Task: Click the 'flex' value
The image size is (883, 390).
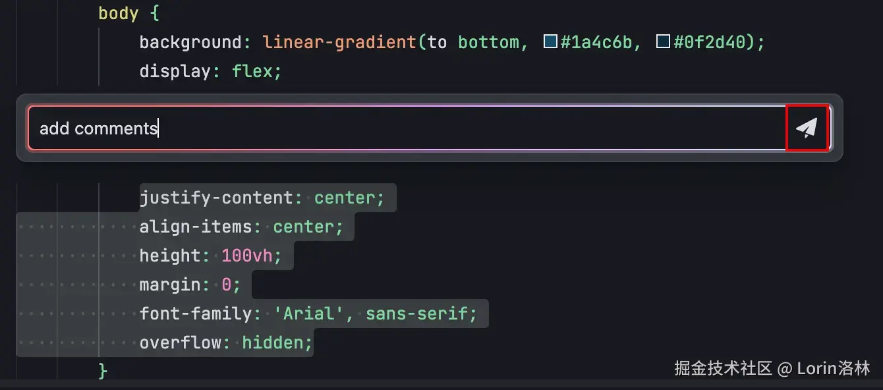Action: click(252, 71)
